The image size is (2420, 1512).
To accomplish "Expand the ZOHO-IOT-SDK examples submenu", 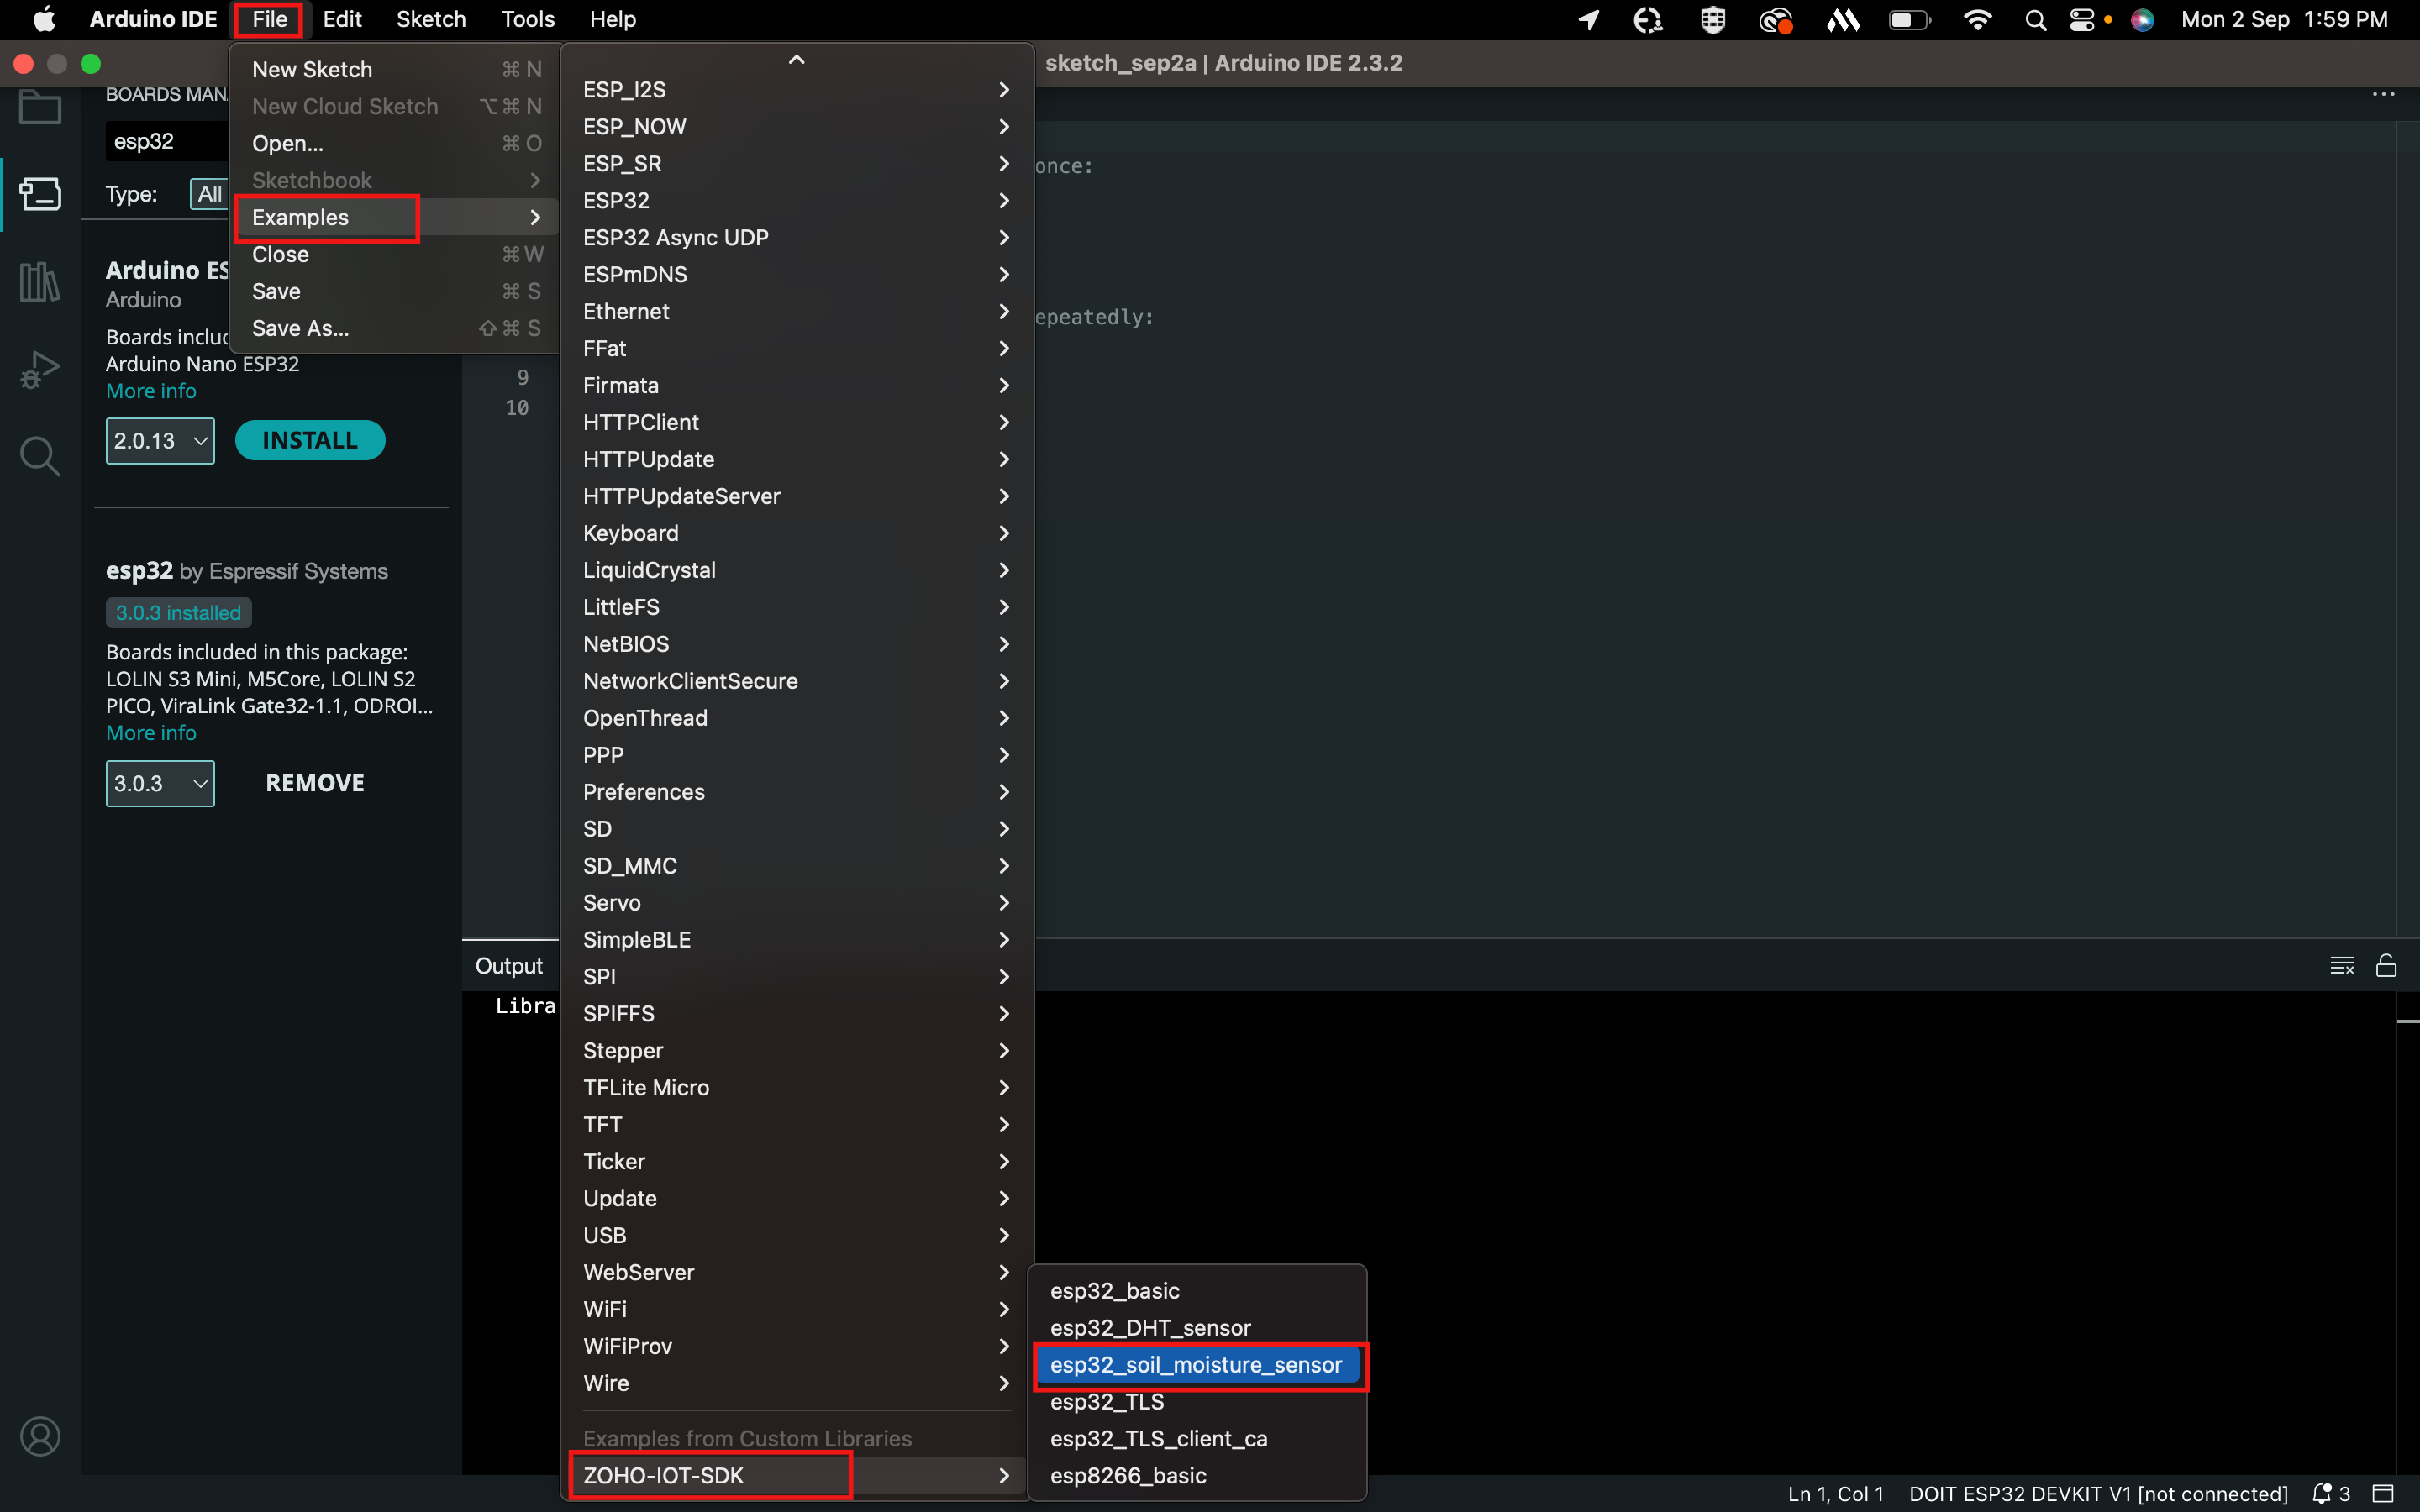I will [796, 1475].
